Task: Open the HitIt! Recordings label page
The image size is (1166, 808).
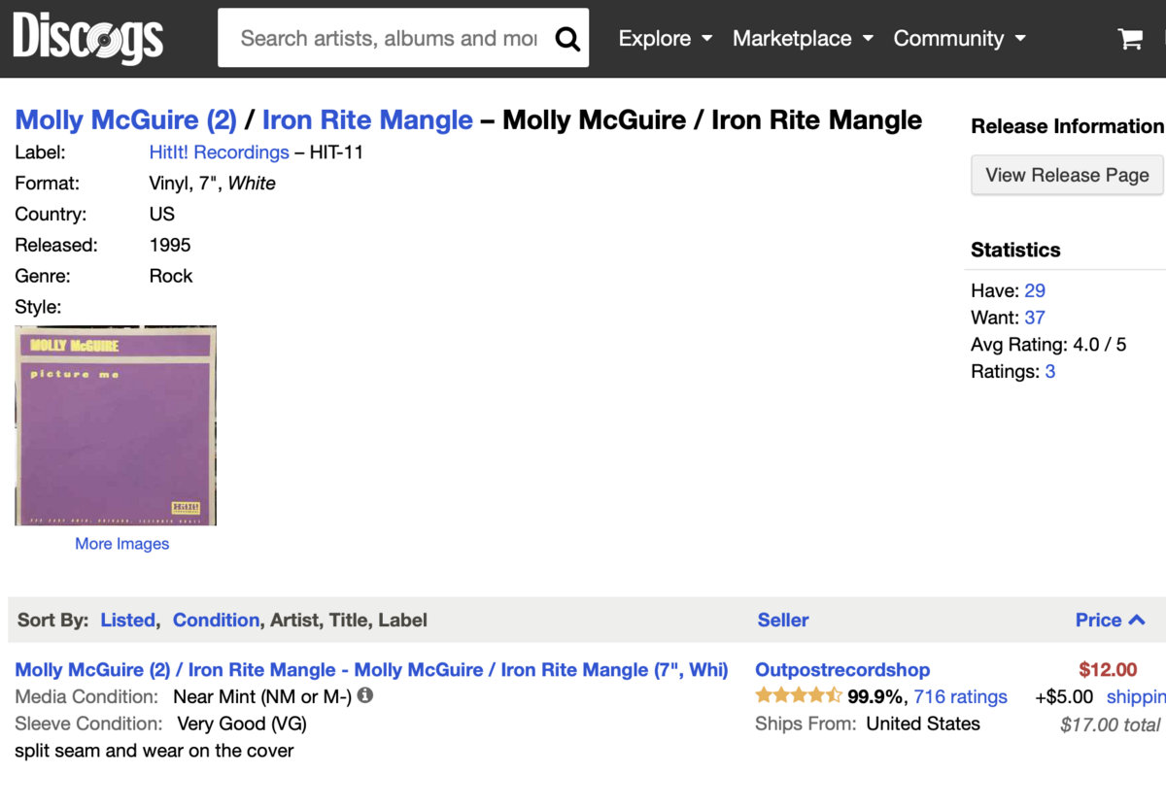Action: (219, 152)
